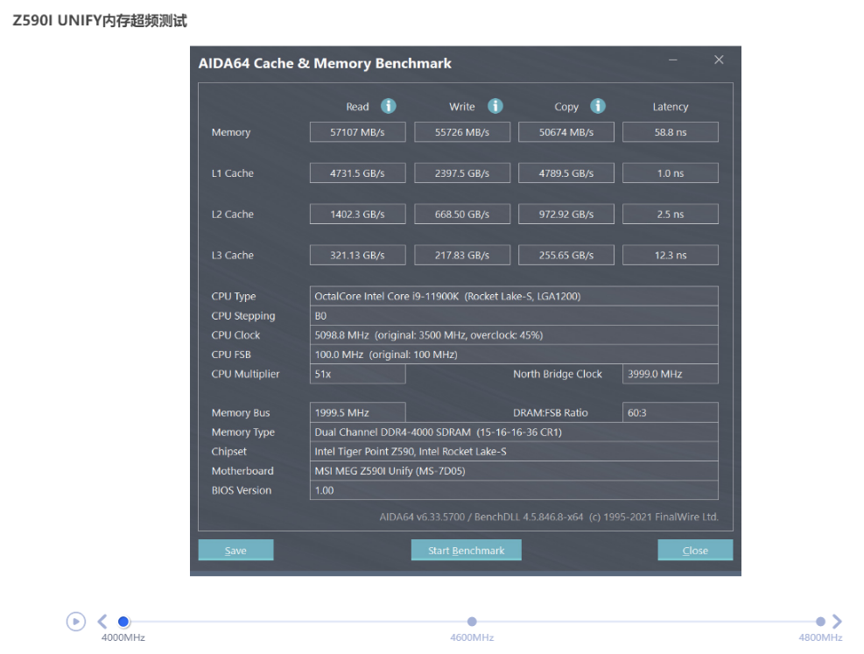Screen dimensions: 864x654
Task: Click L1 Cache latency 1.0 ns
Action: pyautogui.click(x=671, y=173)
